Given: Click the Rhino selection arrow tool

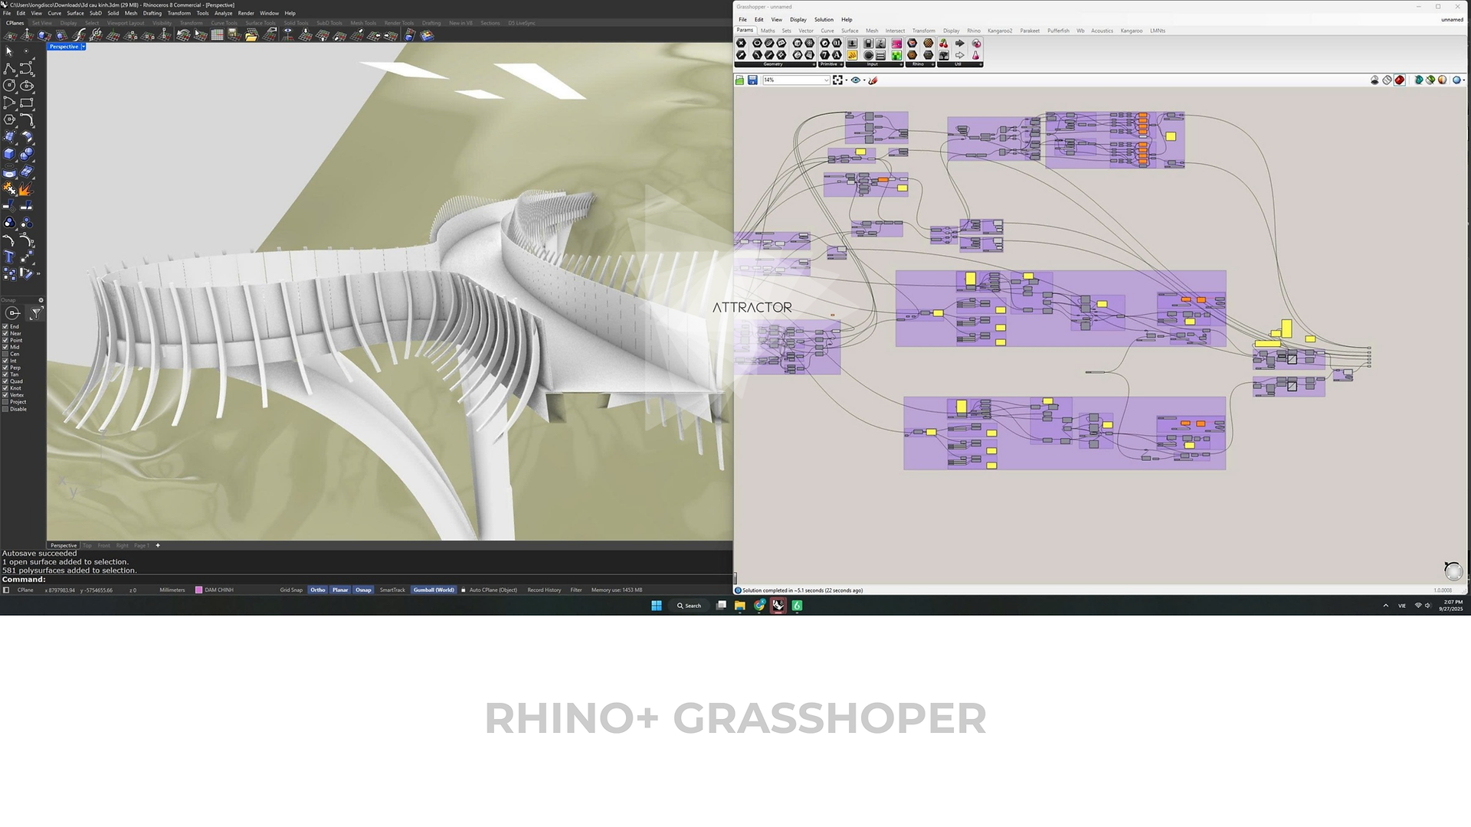Looking at the screenshot, I should click(9, 51).
